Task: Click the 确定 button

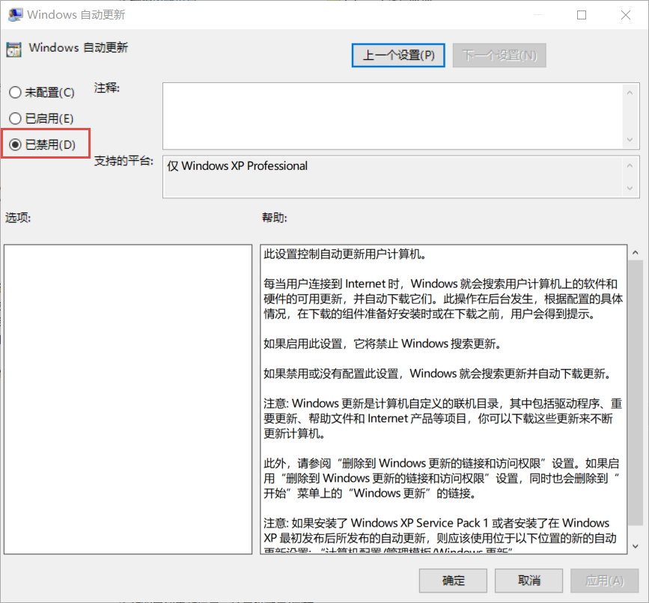Action: coord(453,581)
